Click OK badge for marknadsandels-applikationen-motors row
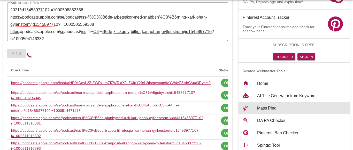This screenshot has width=353, height=150. pos(225,95)
